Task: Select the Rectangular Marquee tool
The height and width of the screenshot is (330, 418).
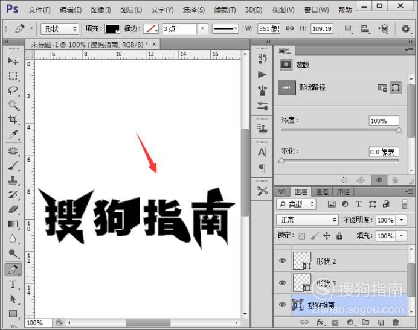Action: tap(13, 76)
